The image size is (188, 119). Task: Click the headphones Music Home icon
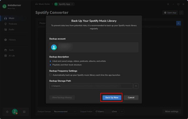click(37, 4)
